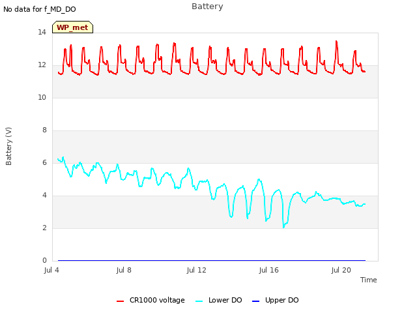
Task: Click the y-axis label 8
Action: (44, 130)
